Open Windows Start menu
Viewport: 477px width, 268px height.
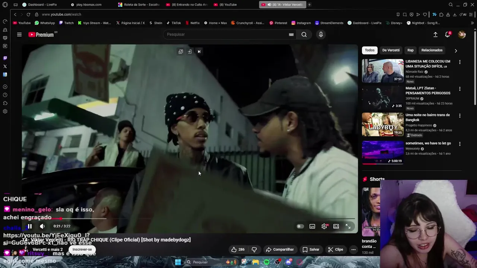(x=178, y=262)
